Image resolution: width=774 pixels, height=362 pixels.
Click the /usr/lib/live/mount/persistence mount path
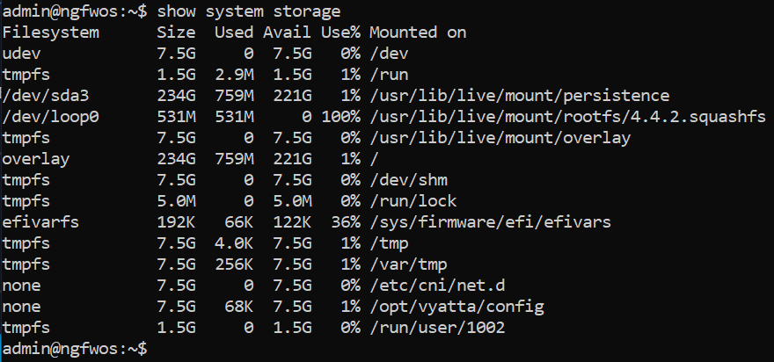pyautogui.click(x=520, y=96)
